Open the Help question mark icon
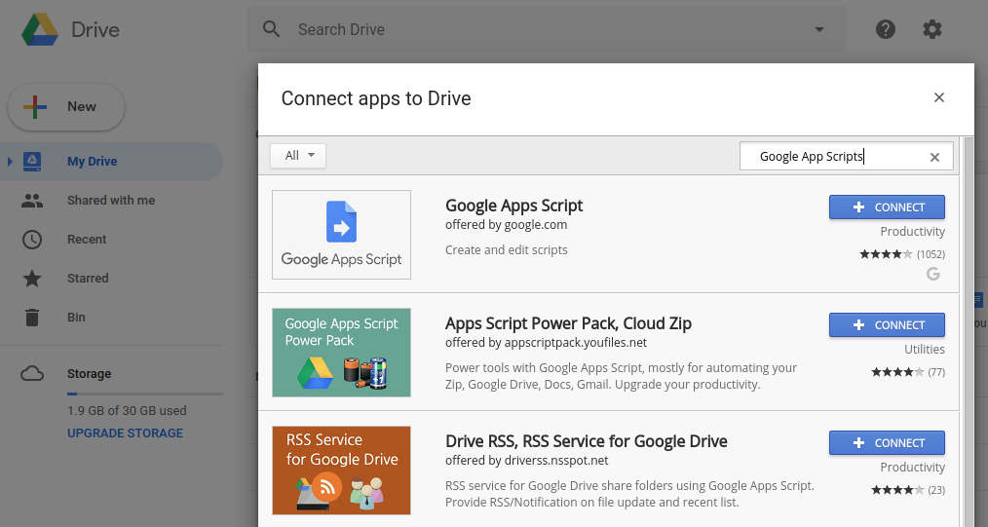This screenshot has width=988, height=527. [x=886, y=29]
